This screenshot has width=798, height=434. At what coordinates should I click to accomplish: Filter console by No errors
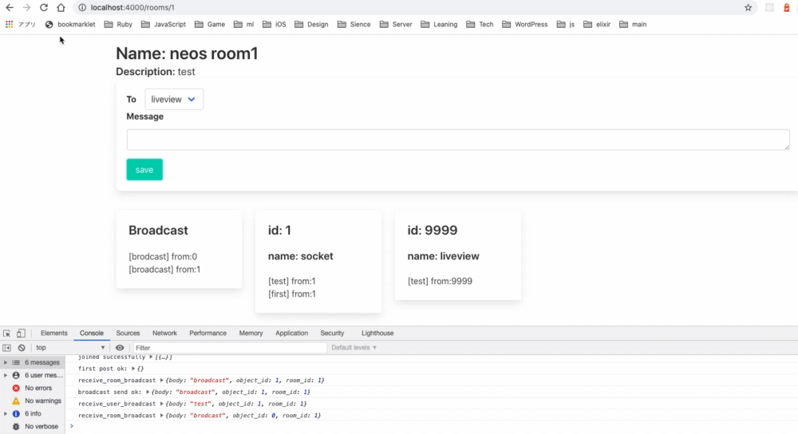[33, 389]
